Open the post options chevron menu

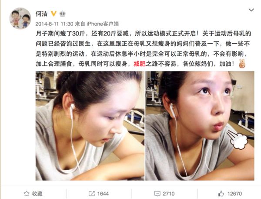251,10
